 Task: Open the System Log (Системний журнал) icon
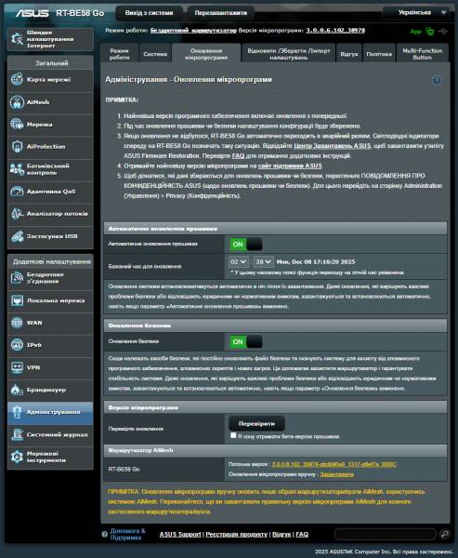(x=17, y=434)
